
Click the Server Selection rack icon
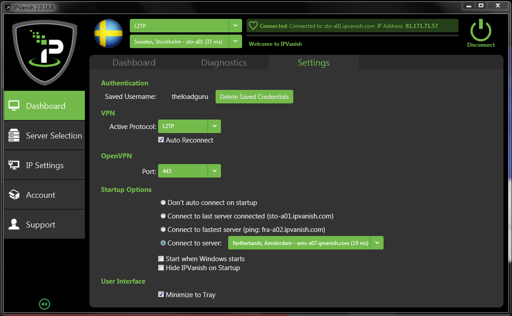14,135
